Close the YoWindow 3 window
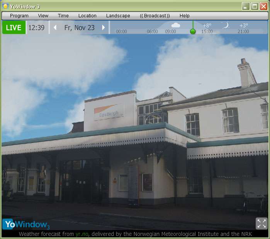Viewport: 270px width, 239px height. 263,7
